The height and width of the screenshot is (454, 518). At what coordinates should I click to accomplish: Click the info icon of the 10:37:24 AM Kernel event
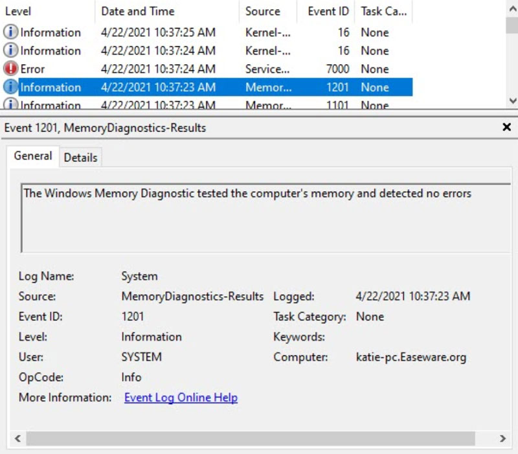click(x=10, y=51)
